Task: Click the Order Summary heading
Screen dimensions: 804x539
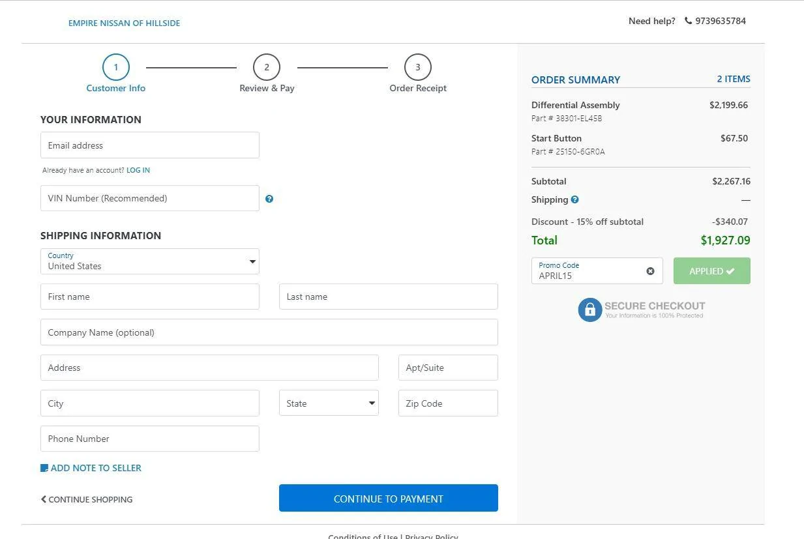Action: point(576,80)
